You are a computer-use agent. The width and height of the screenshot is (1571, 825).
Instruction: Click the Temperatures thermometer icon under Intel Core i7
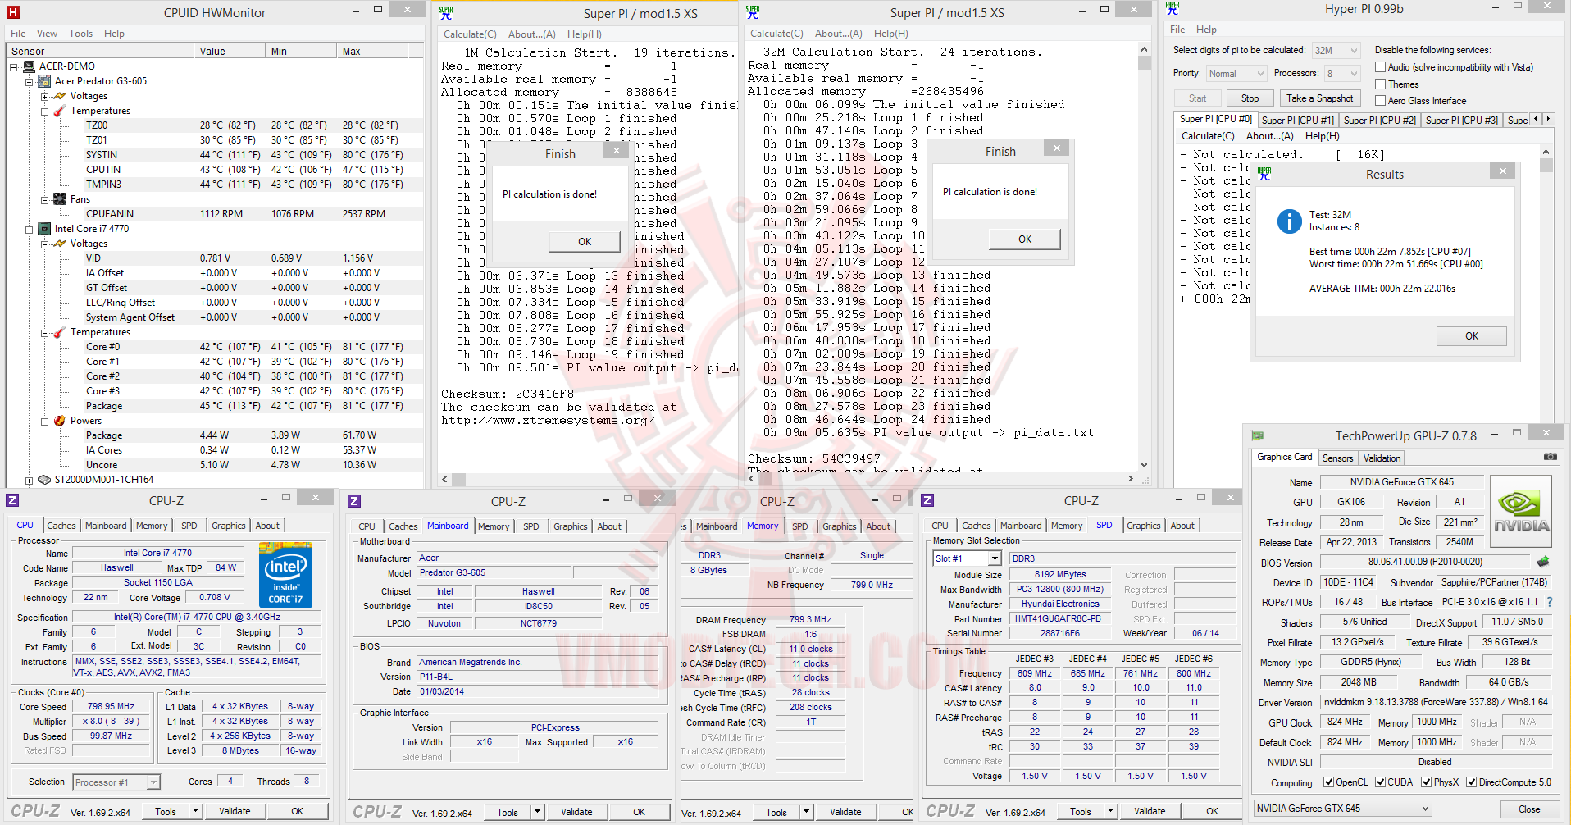tap(60, 332)
